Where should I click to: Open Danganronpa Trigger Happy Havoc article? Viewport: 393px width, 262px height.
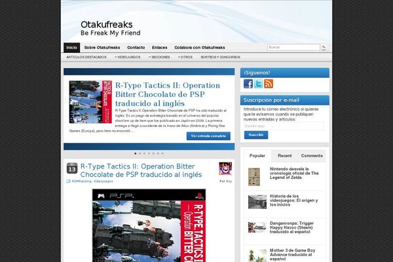coord(291,227)
